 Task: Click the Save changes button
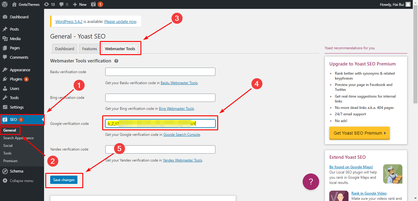(64, 180)
